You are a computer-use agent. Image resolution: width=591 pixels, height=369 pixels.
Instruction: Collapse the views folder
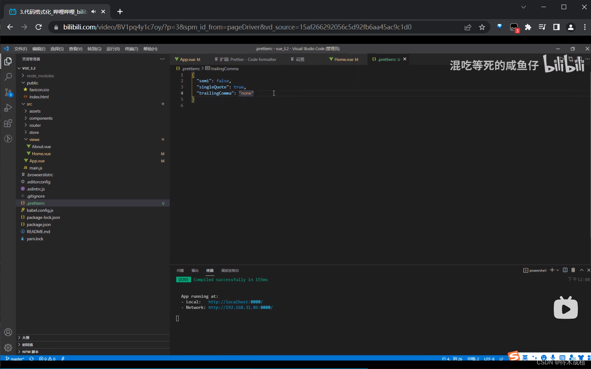26,139
